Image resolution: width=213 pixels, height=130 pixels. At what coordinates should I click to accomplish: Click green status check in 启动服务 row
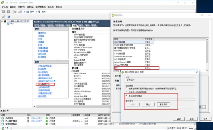click(47, 118)
